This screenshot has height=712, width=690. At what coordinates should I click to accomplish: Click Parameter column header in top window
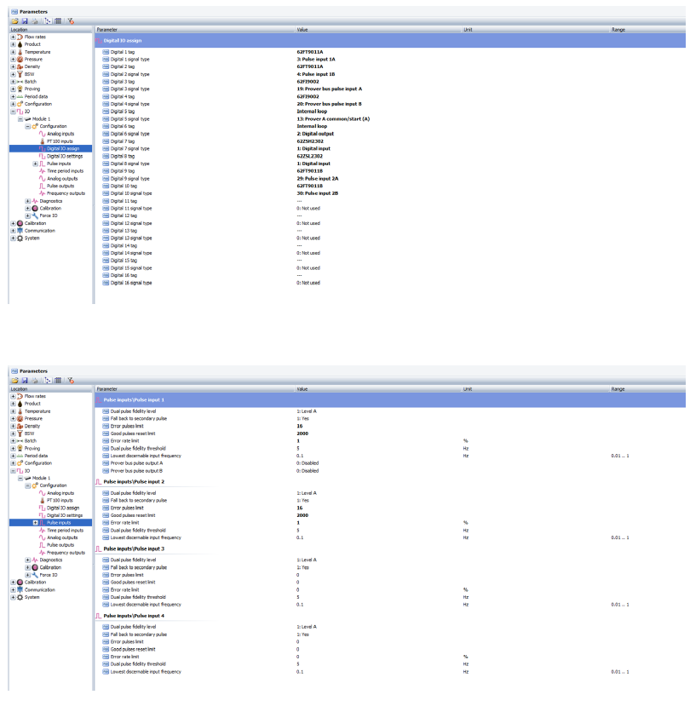[x=195, y=30]
